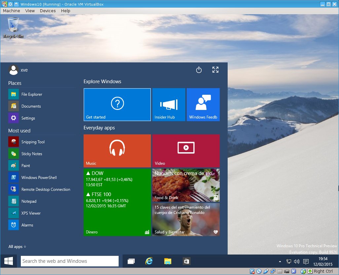Open the power options button
The image size is (339, 275).
(x=199, y=70)
